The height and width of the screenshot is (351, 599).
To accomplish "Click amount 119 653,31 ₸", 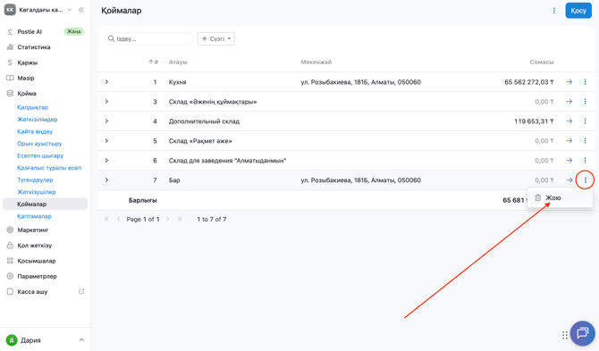I will click(x=534, y=121).
